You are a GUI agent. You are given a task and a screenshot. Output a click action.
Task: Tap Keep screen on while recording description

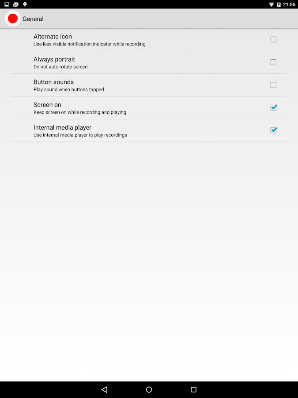pos(80,112)
